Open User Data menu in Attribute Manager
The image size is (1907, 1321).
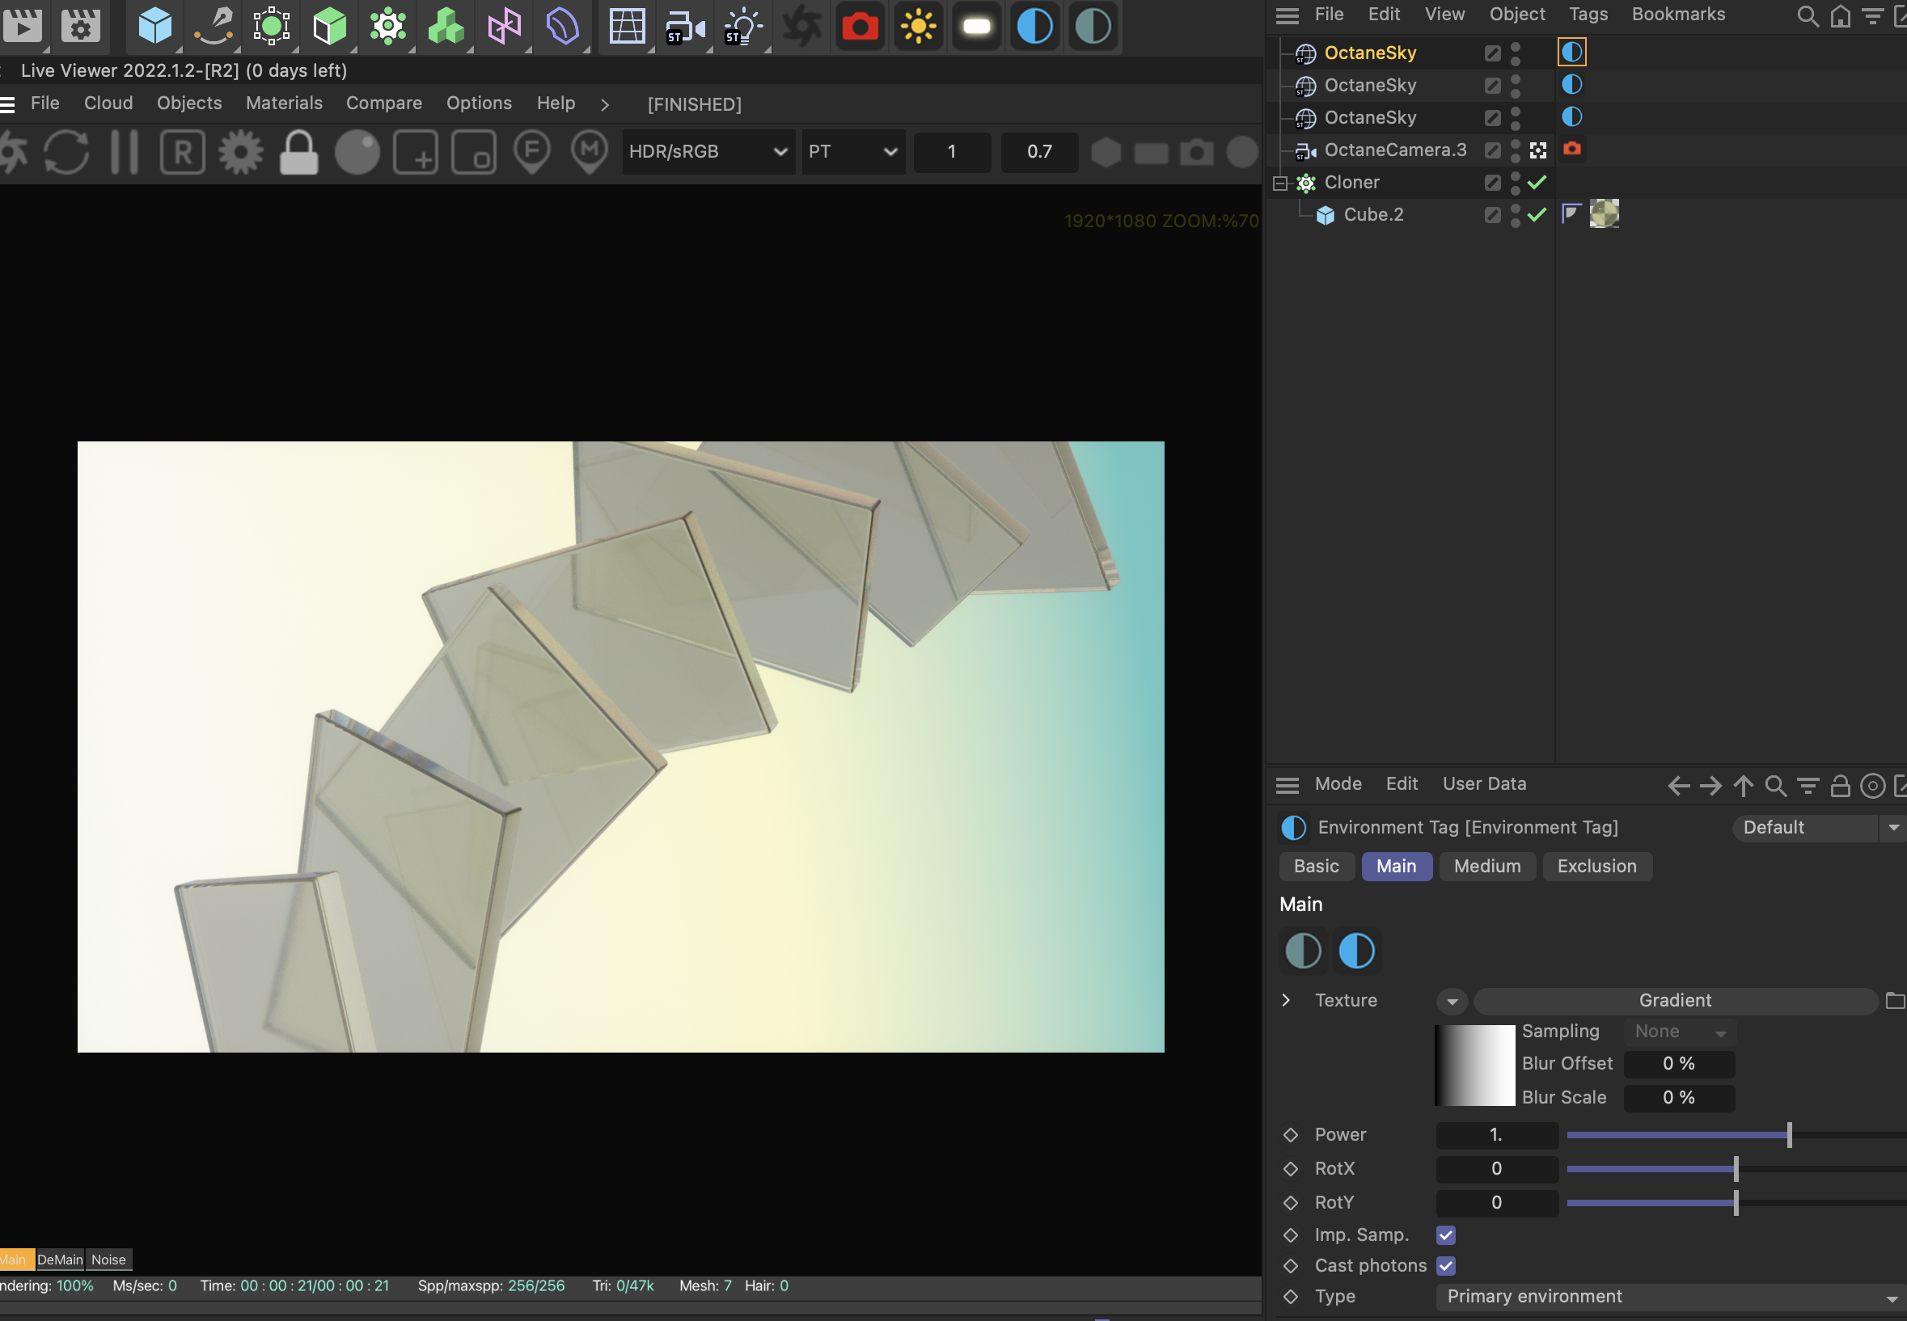pyautogui.click(x=1484, y=785)
